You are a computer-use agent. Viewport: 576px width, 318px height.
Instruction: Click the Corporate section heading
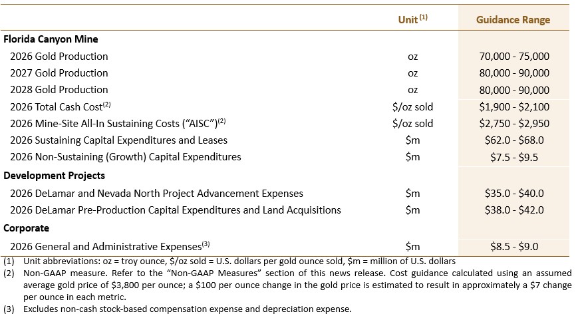(x=27, y=228)
